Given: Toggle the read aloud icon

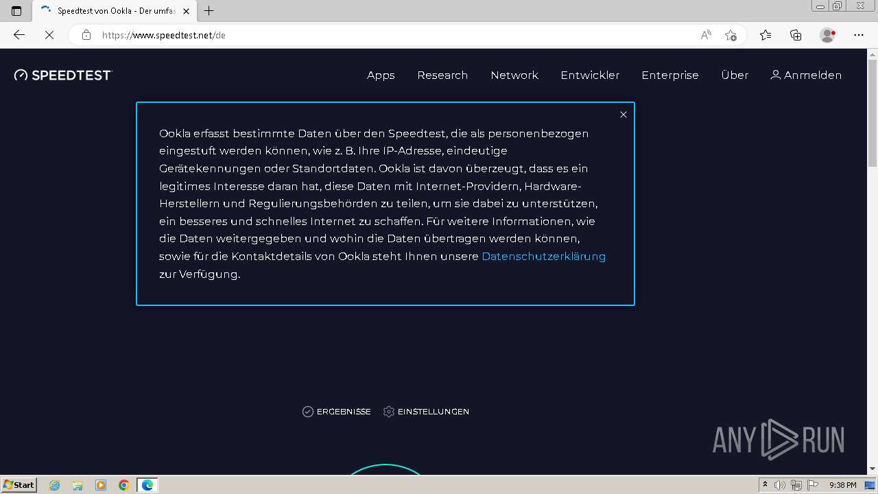Looking at the screenshot, I should click(706, 35).
